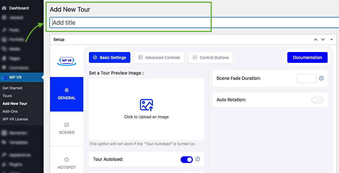Select the GENERAL side tab
Image resolution: width=339 pixels, height=173 pixels.
(x=67, y=94)
